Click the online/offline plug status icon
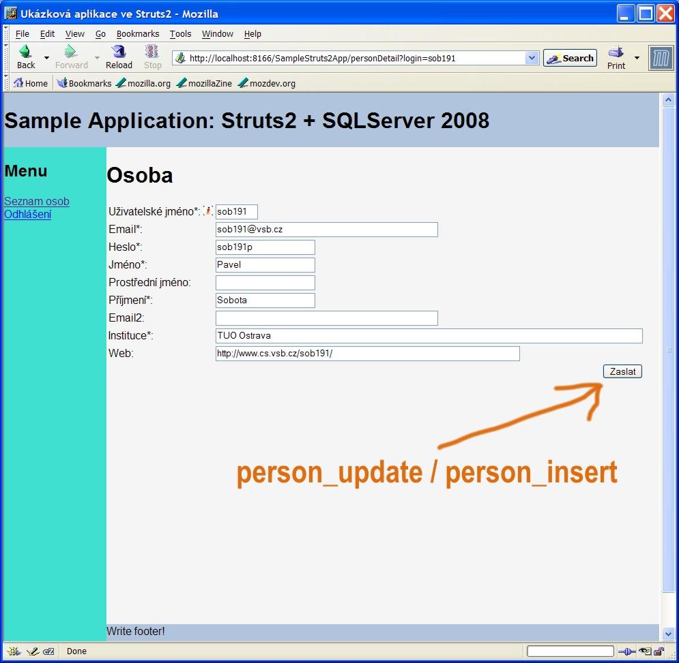679x663 pixels. pyautogui.click(x=626, y=651)
